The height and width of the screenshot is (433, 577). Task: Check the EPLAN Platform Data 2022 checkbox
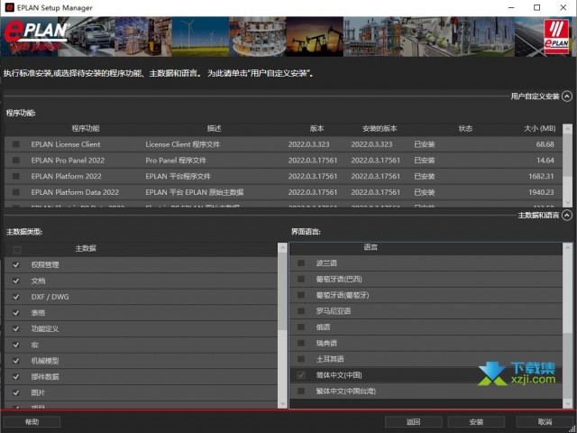[16, 192]
